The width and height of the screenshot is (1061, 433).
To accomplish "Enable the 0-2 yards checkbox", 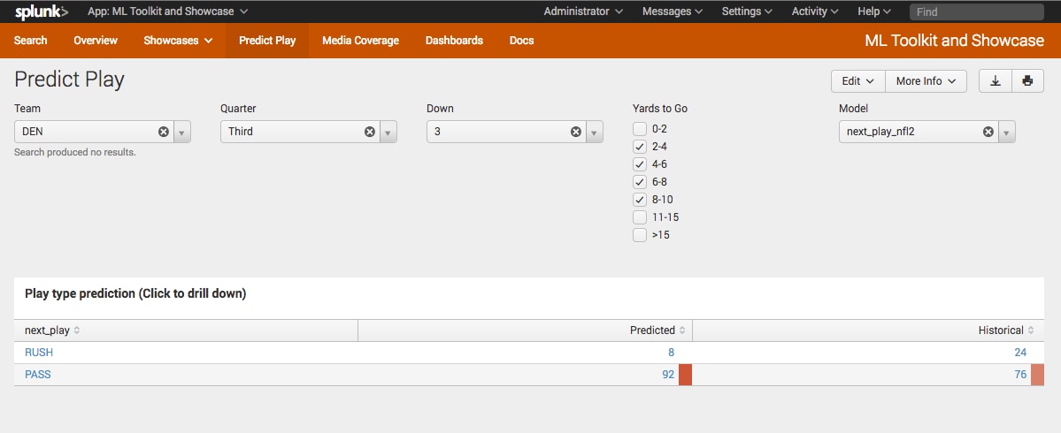I will coord(640,129).
